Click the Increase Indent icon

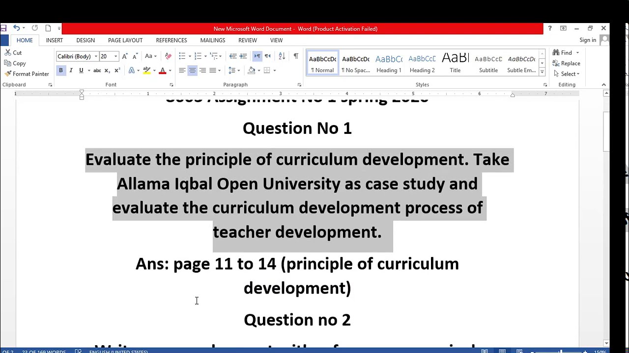pyautogui.click(x=243, y=56)
